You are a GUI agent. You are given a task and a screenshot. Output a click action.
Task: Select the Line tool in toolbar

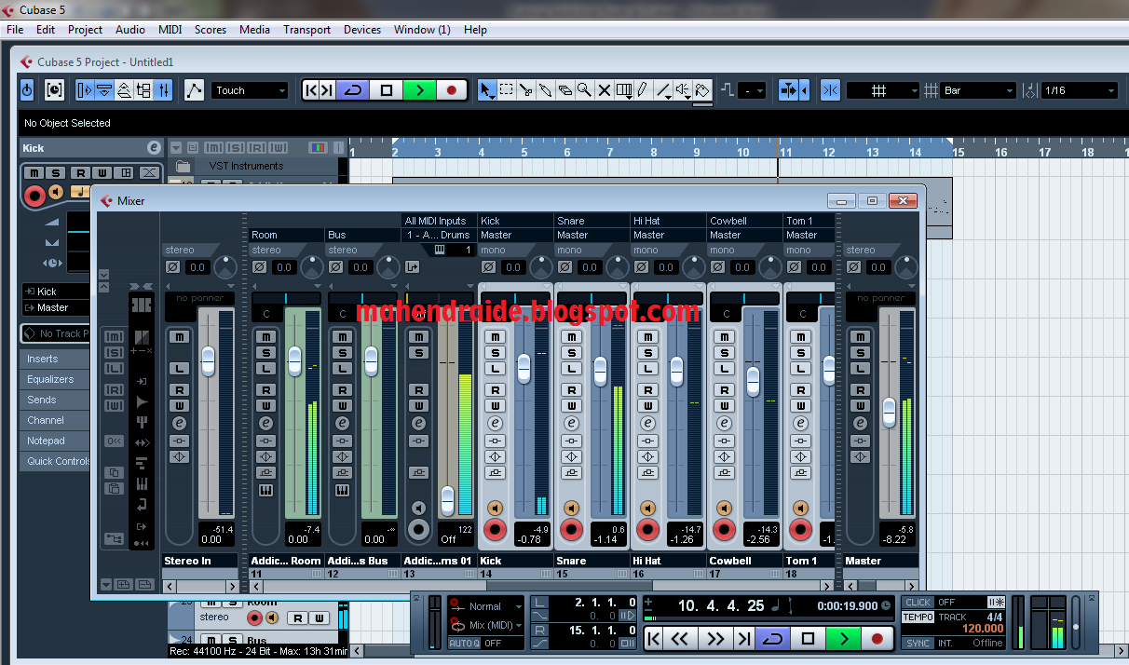click(x=663, y=90)
